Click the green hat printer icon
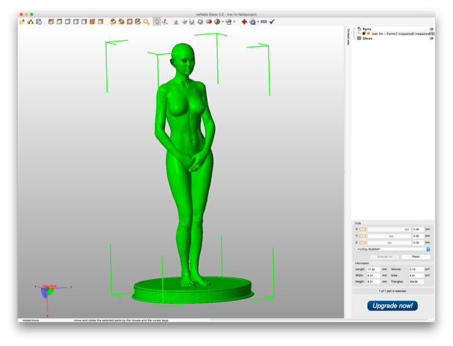Screen dimensions: 453x346 229,22
